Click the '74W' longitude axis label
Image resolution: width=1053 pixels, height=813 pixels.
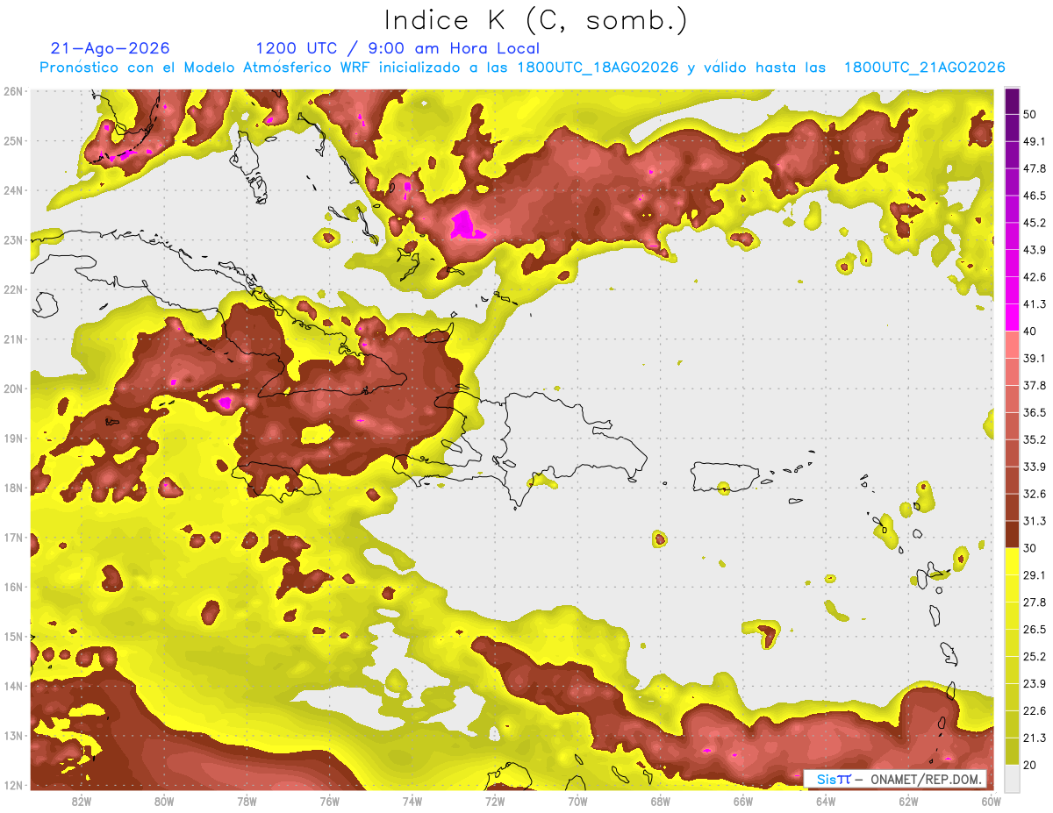coord(412,802)
